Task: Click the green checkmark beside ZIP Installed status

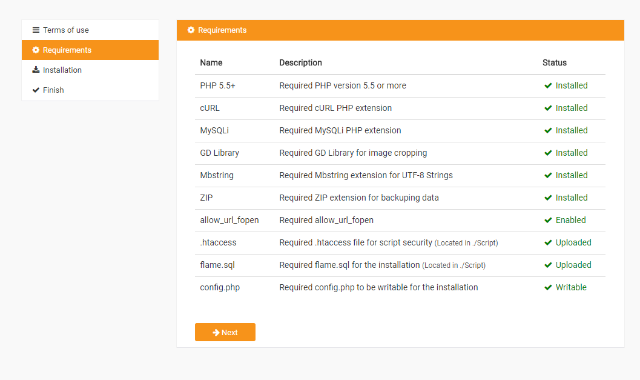Action: pyautogui.click(x=548, y=198)
